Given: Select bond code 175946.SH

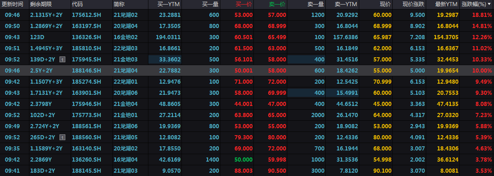Looking at the screenshot, I should click(87, 104).
